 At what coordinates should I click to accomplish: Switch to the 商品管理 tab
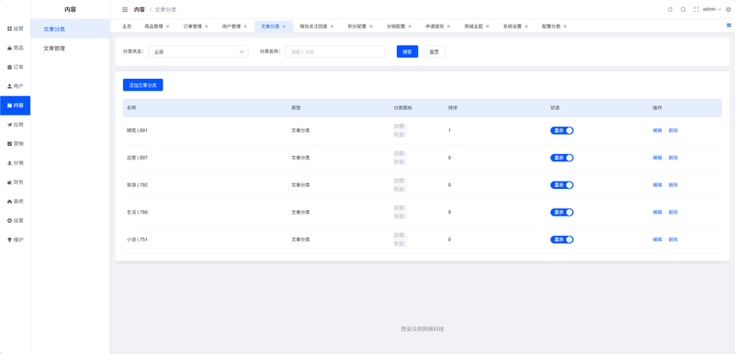click(x=153, y=27)
